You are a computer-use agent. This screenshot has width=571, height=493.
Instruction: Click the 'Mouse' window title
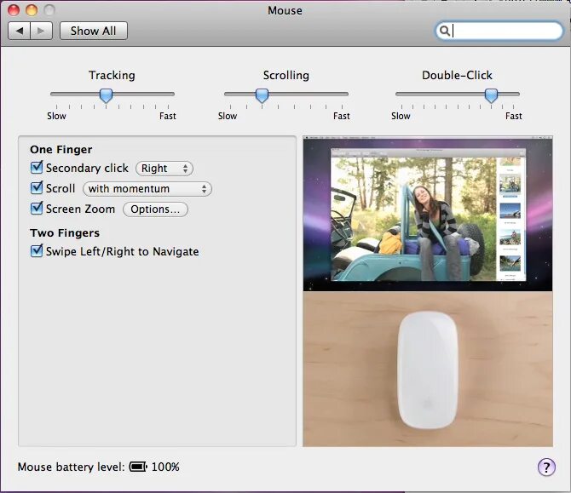[x=285, y=10]
